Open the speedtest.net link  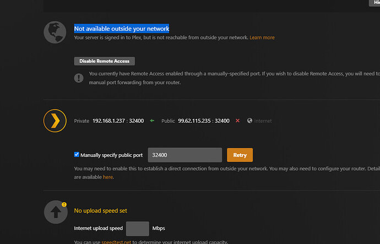click(x=116, y=242)
